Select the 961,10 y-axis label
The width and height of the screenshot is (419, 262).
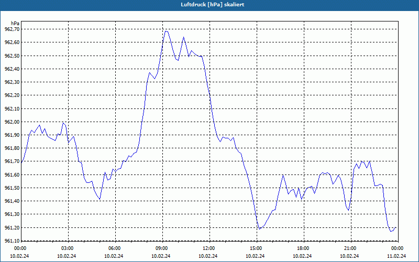pos(12,241)
